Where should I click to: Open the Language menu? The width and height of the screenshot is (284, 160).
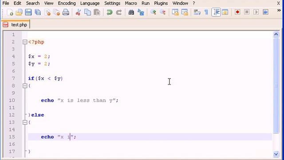point(90,3)
